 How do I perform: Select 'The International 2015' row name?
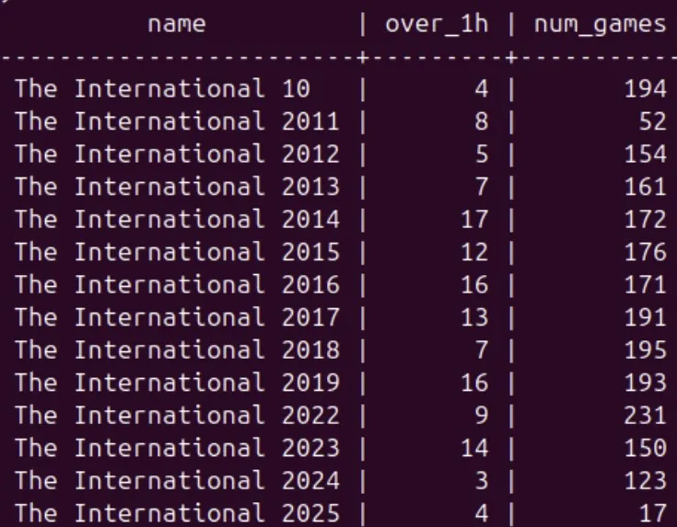[177, 252]
